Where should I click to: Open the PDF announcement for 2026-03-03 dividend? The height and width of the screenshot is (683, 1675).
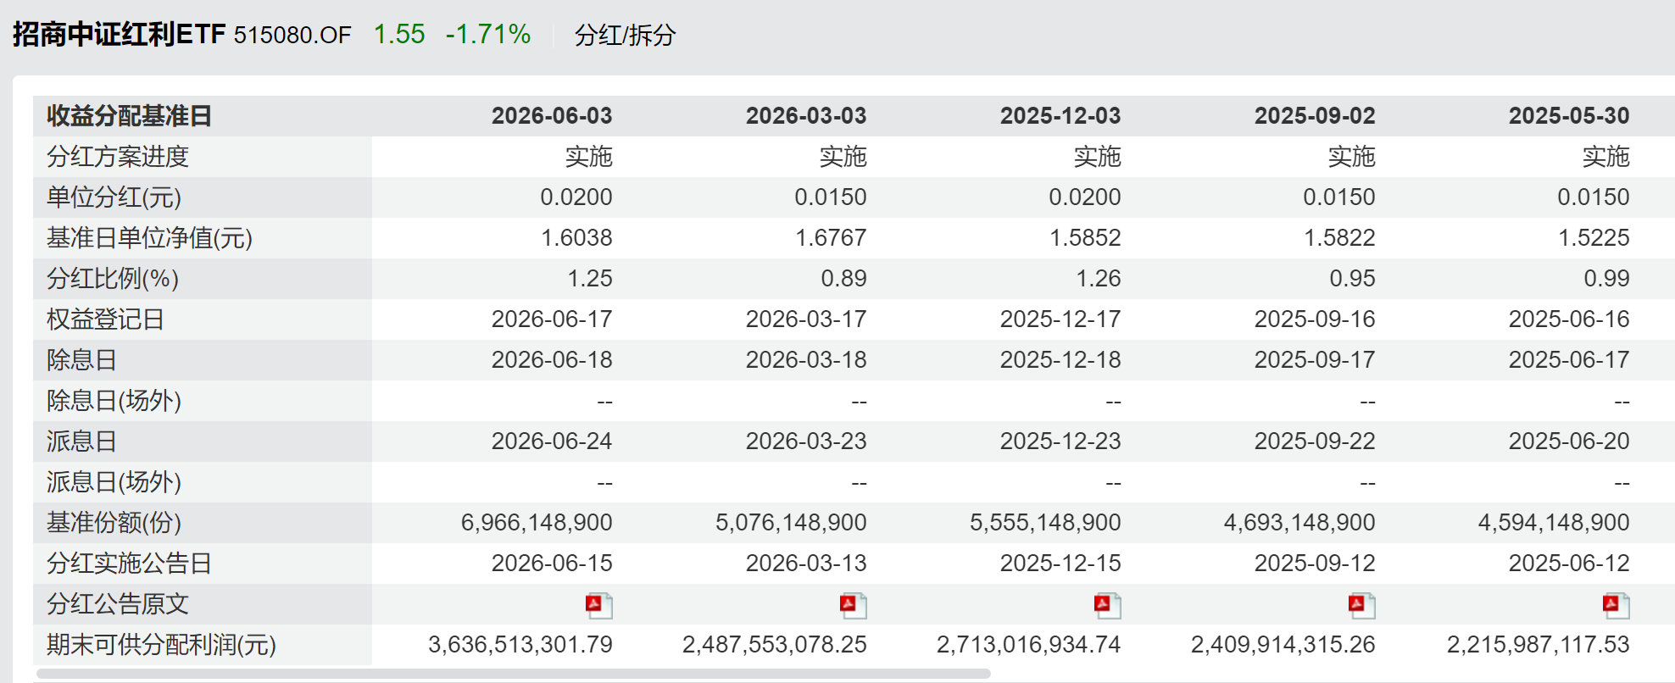pos(853,605)
